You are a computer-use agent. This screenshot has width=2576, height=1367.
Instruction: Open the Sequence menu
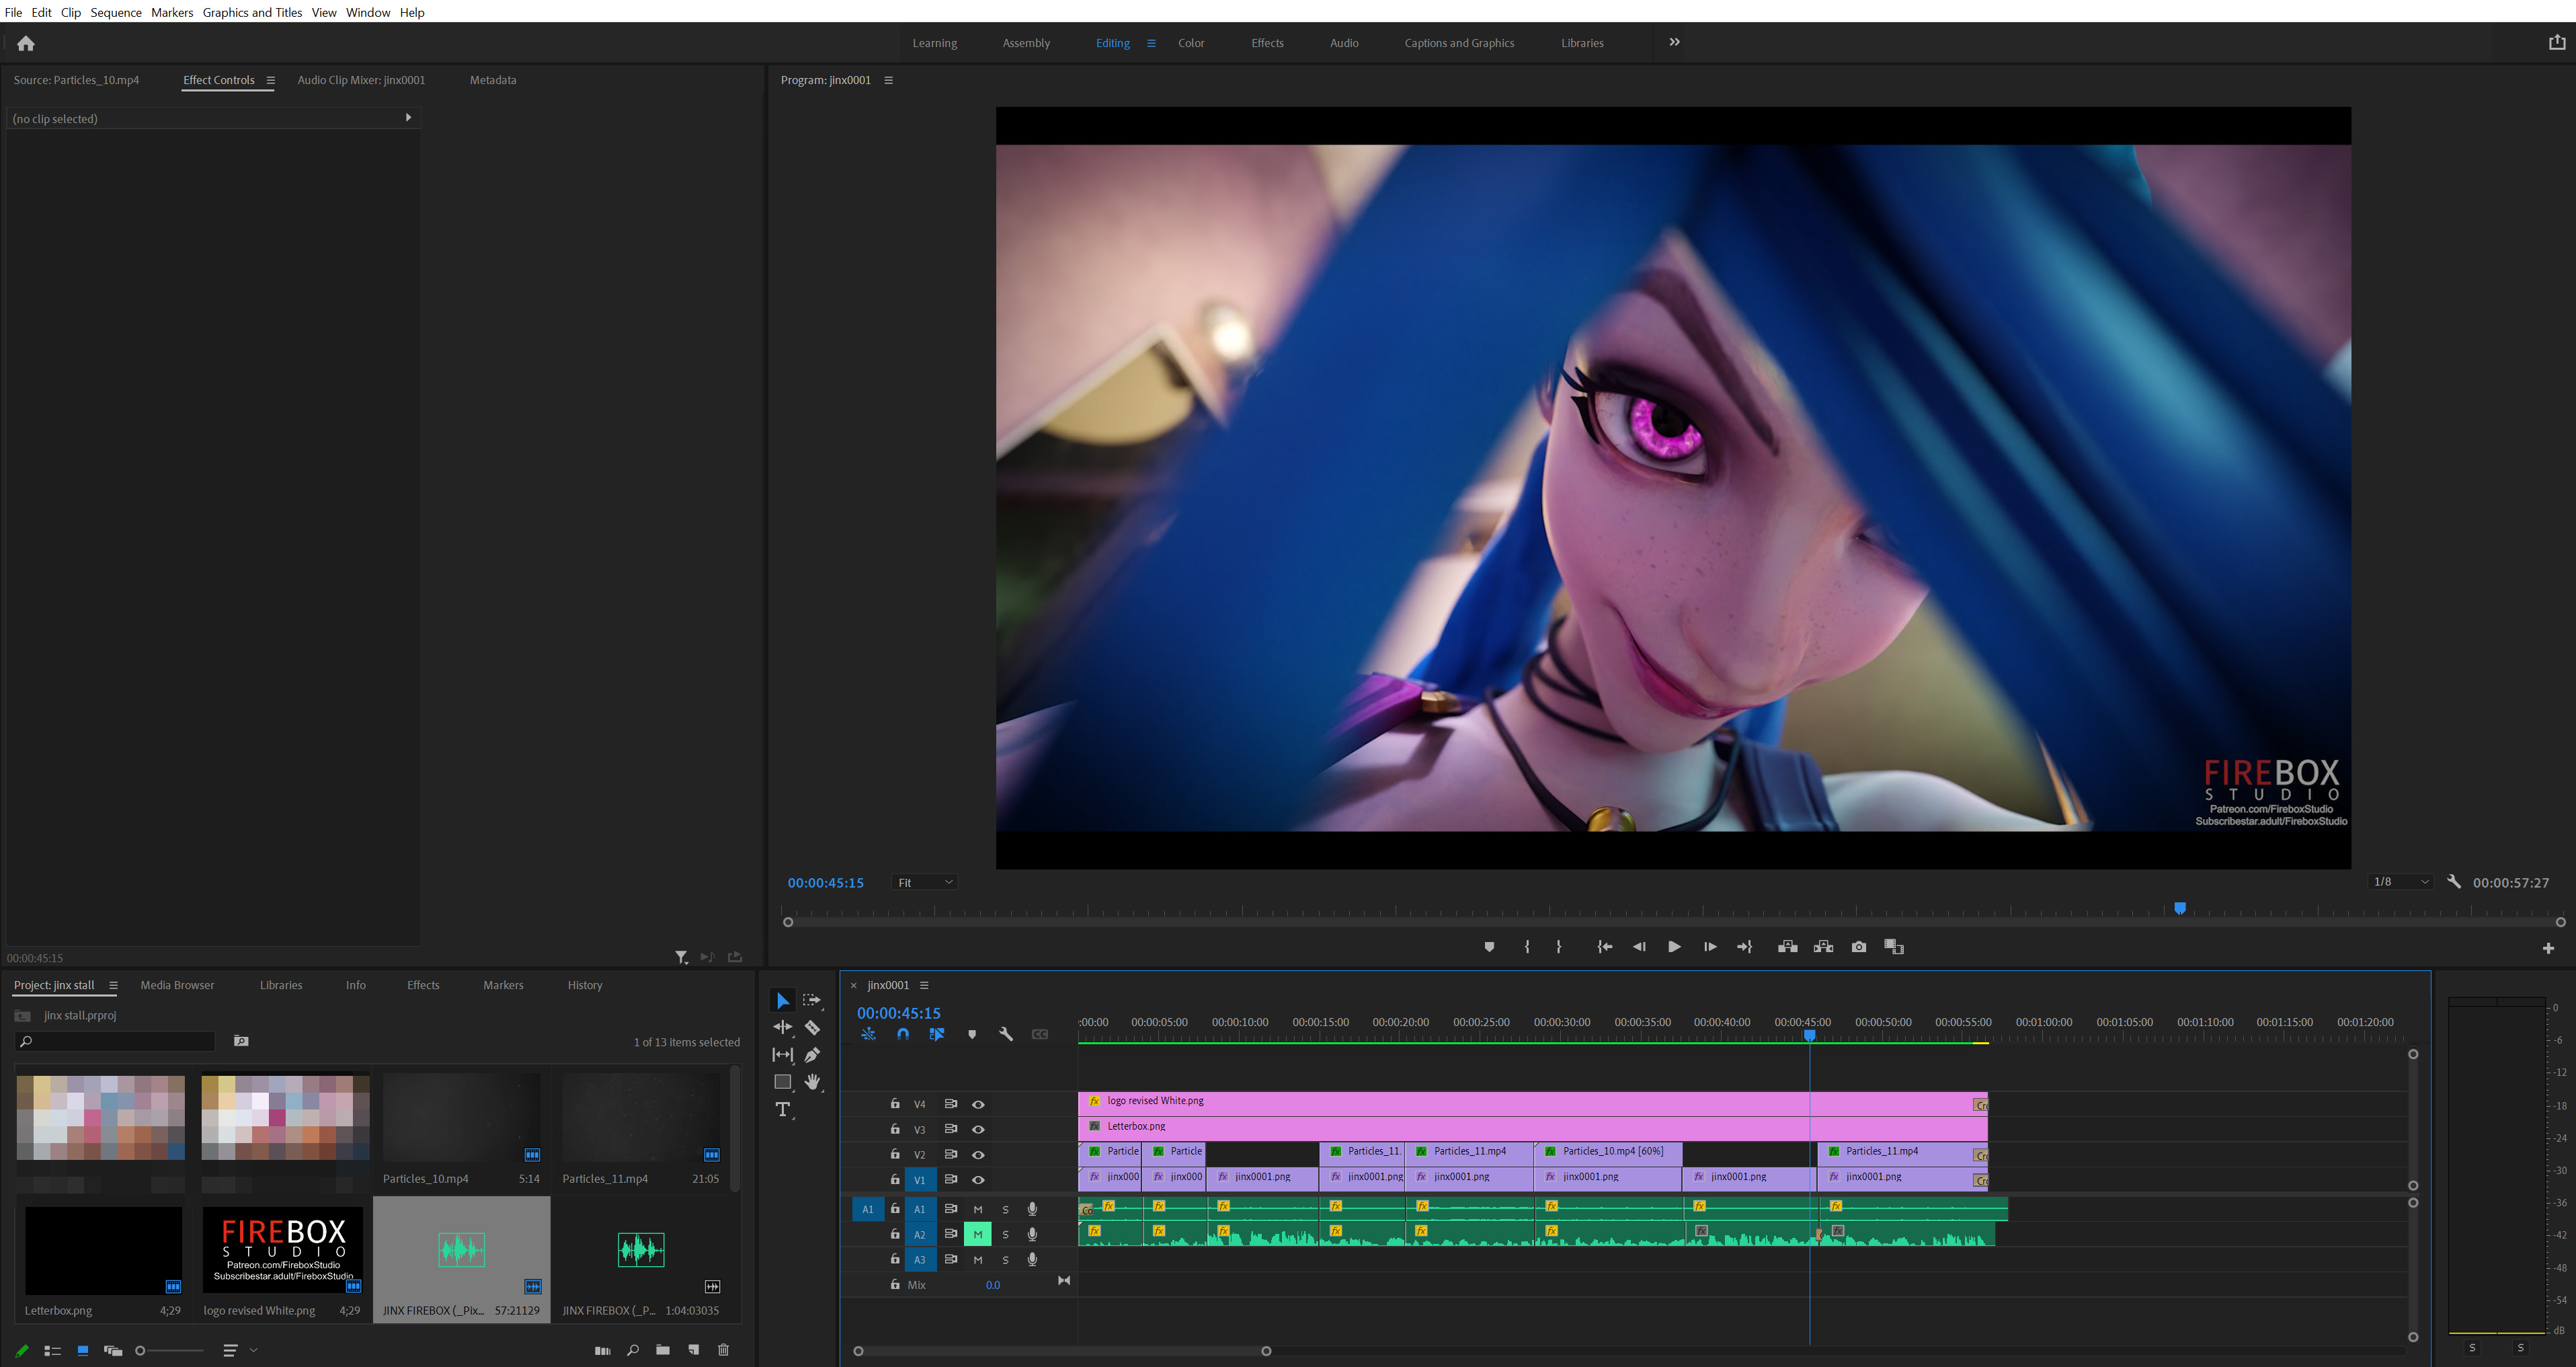click(116, 12)
